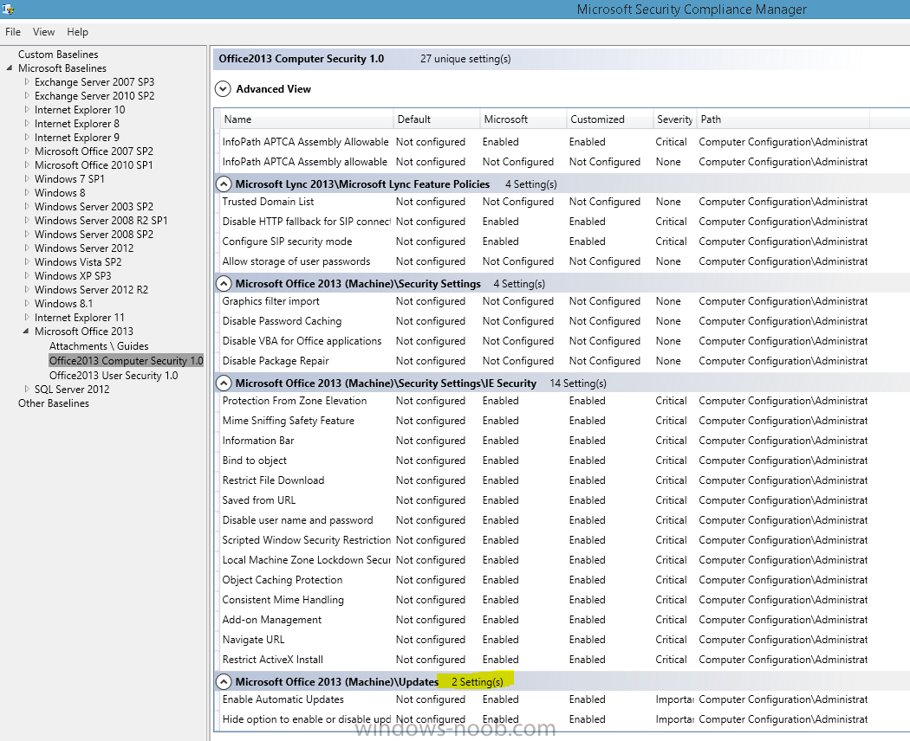Select the Windows 8 baseline
This screenshot has height=741, width=910.
pos(60,193)
